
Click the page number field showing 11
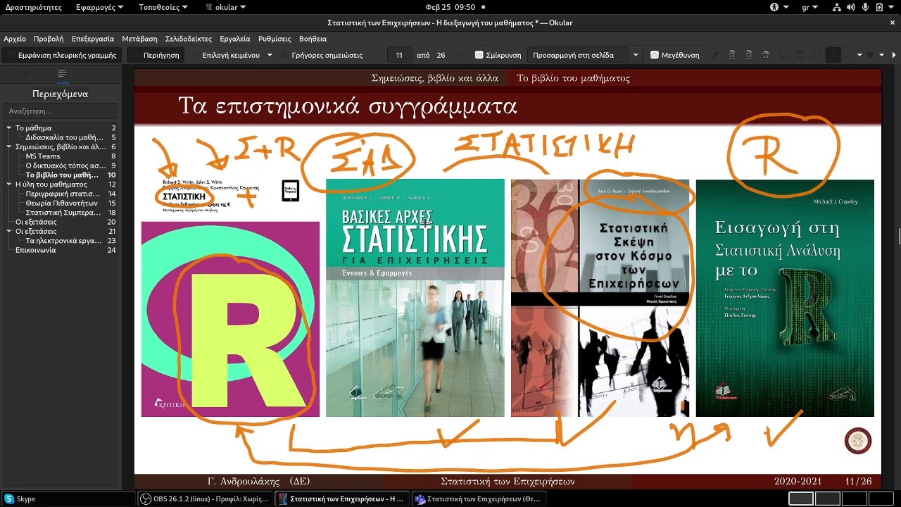tap(399, 55)
